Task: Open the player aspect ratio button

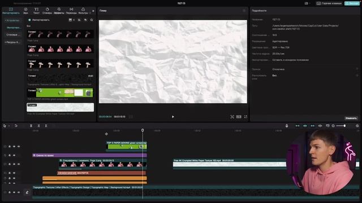Action: tap(239, 117)
